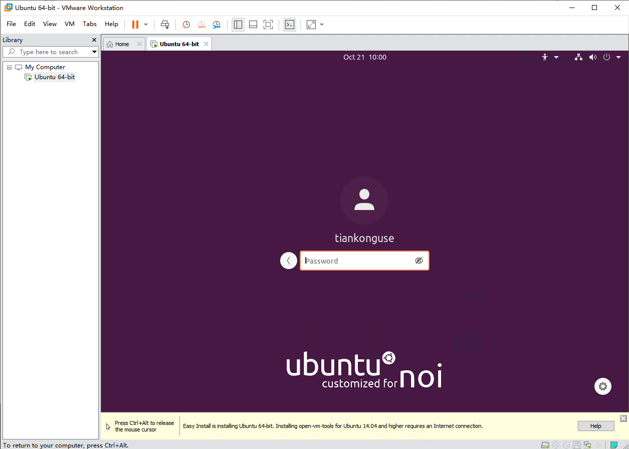Toggle the thumbnail bar view
This screenshot has height=449, width=629.
coord(253,25)
